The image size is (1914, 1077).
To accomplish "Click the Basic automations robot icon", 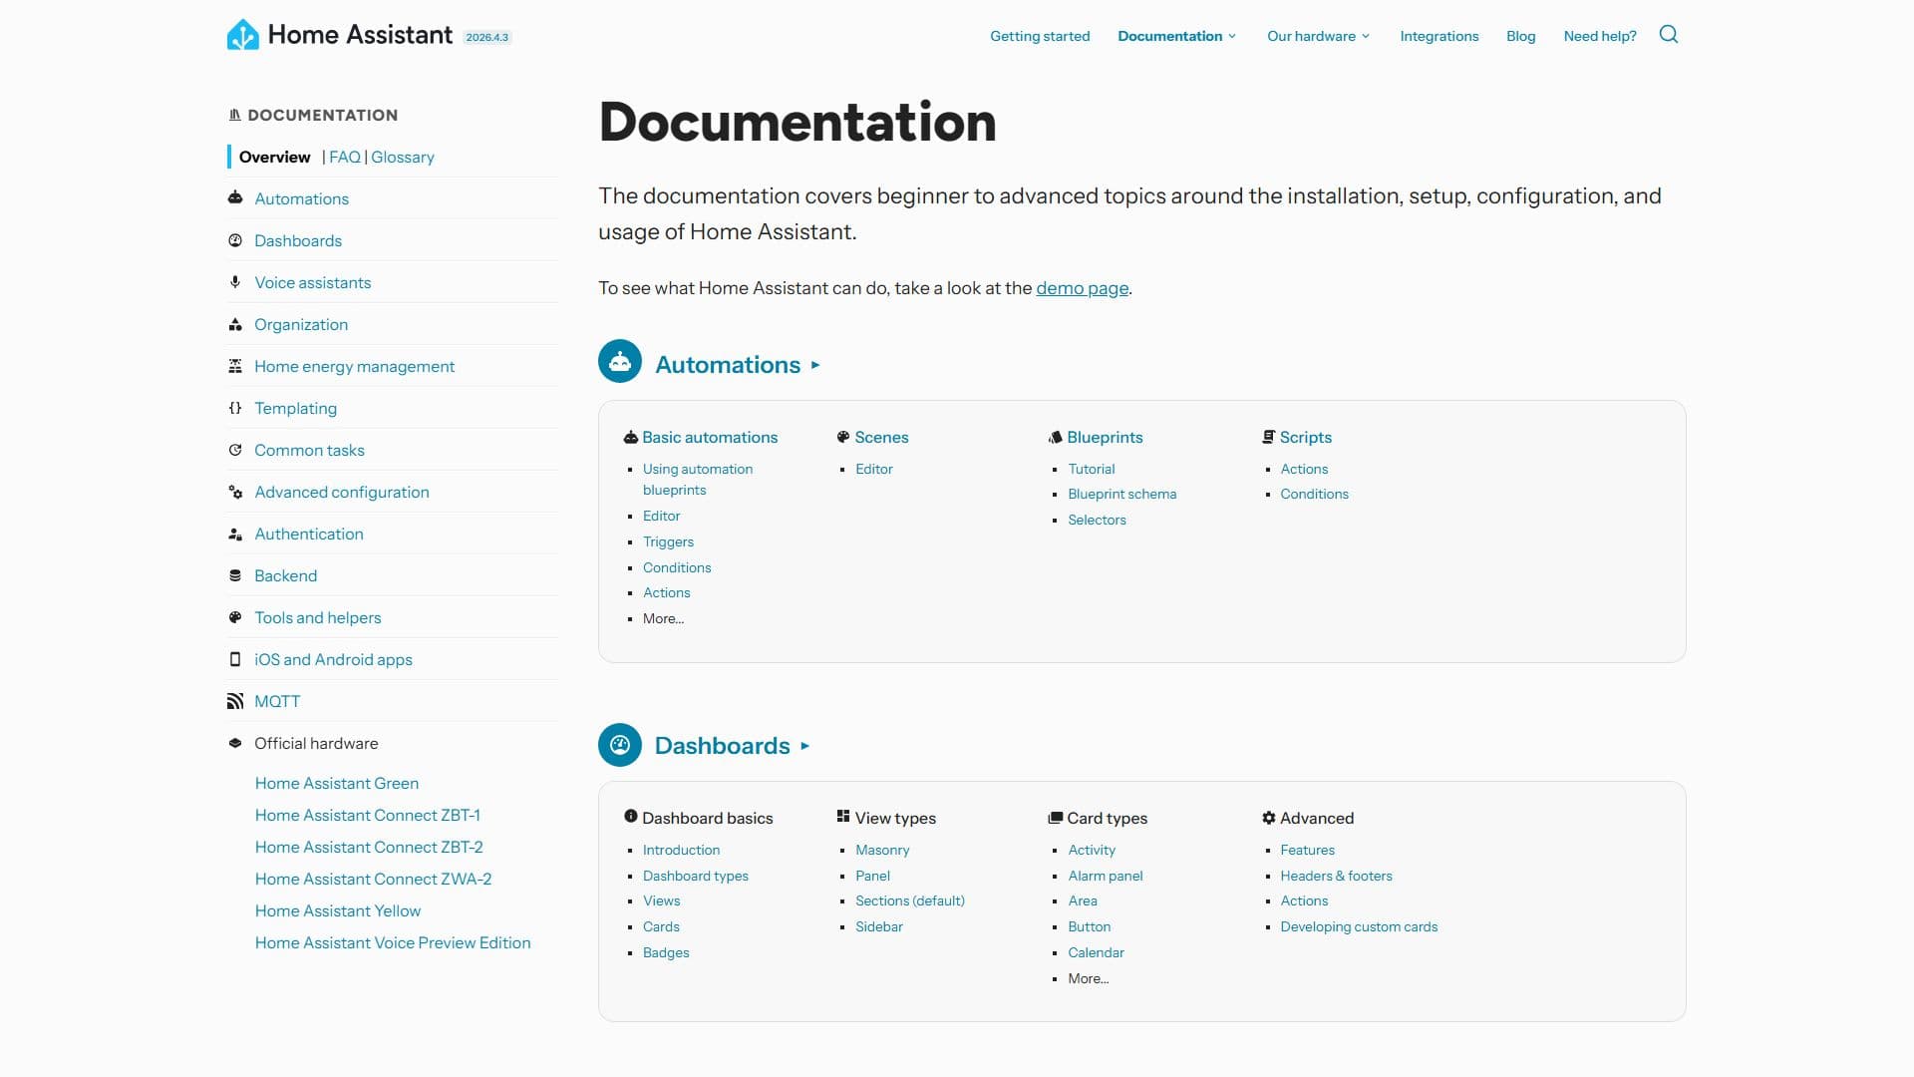I will (x=631, y=437).
